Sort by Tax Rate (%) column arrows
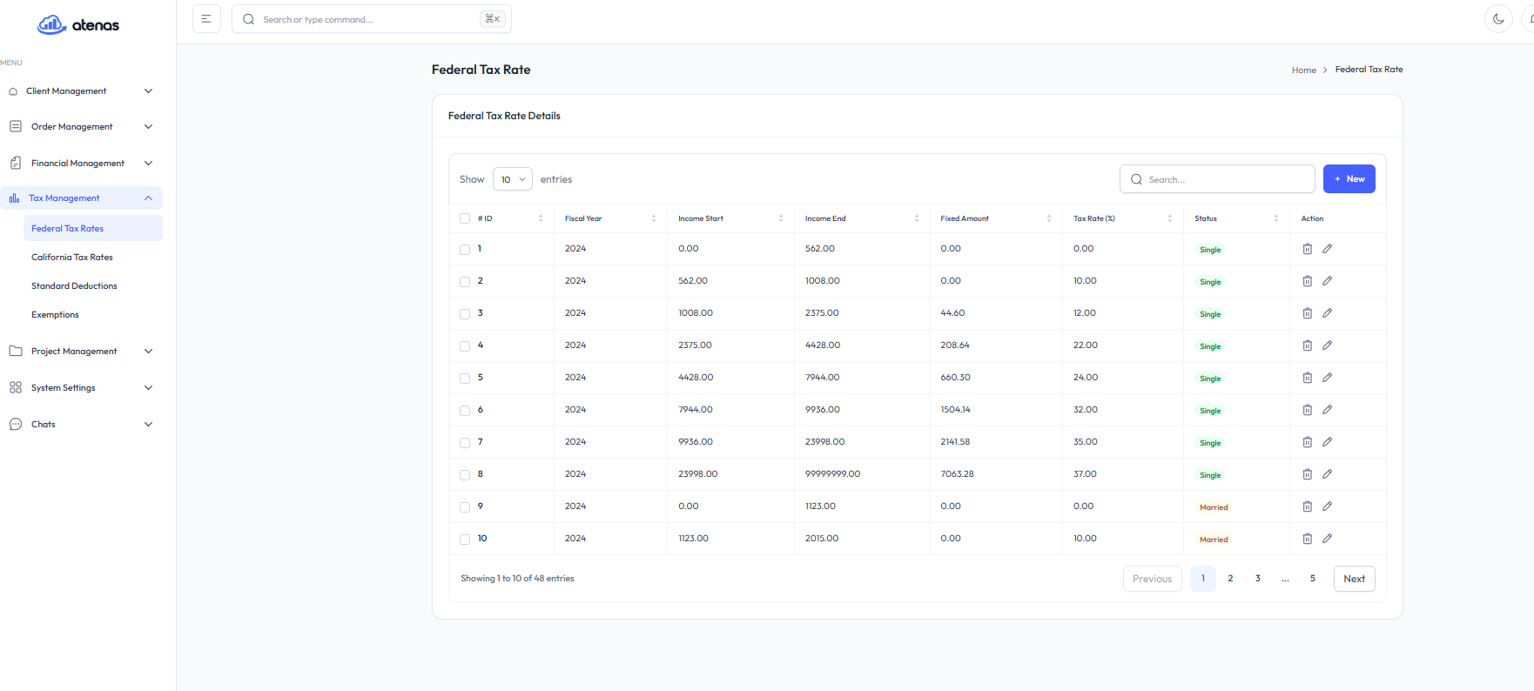Screen dimensions: 1534x691 tap(1169, 218)
